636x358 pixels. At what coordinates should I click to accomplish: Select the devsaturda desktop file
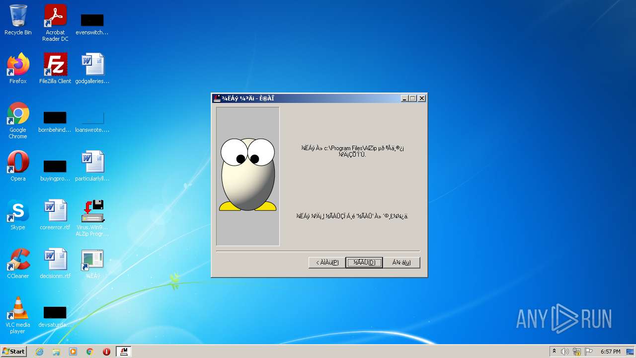pos(55,317)
